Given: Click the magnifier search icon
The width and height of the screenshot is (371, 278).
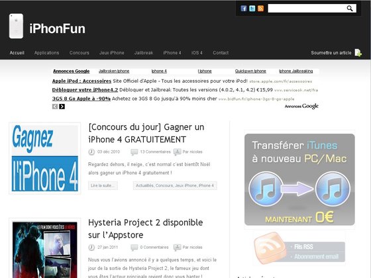Looking at the screenshot, I should tap(350, 9).
